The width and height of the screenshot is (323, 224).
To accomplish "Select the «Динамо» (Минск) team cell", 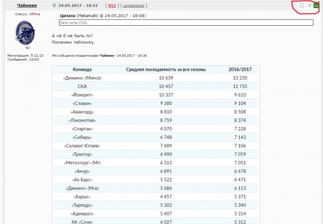I will coord(82,78).
